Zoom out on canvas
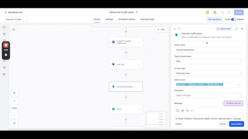 click(14, 115)
